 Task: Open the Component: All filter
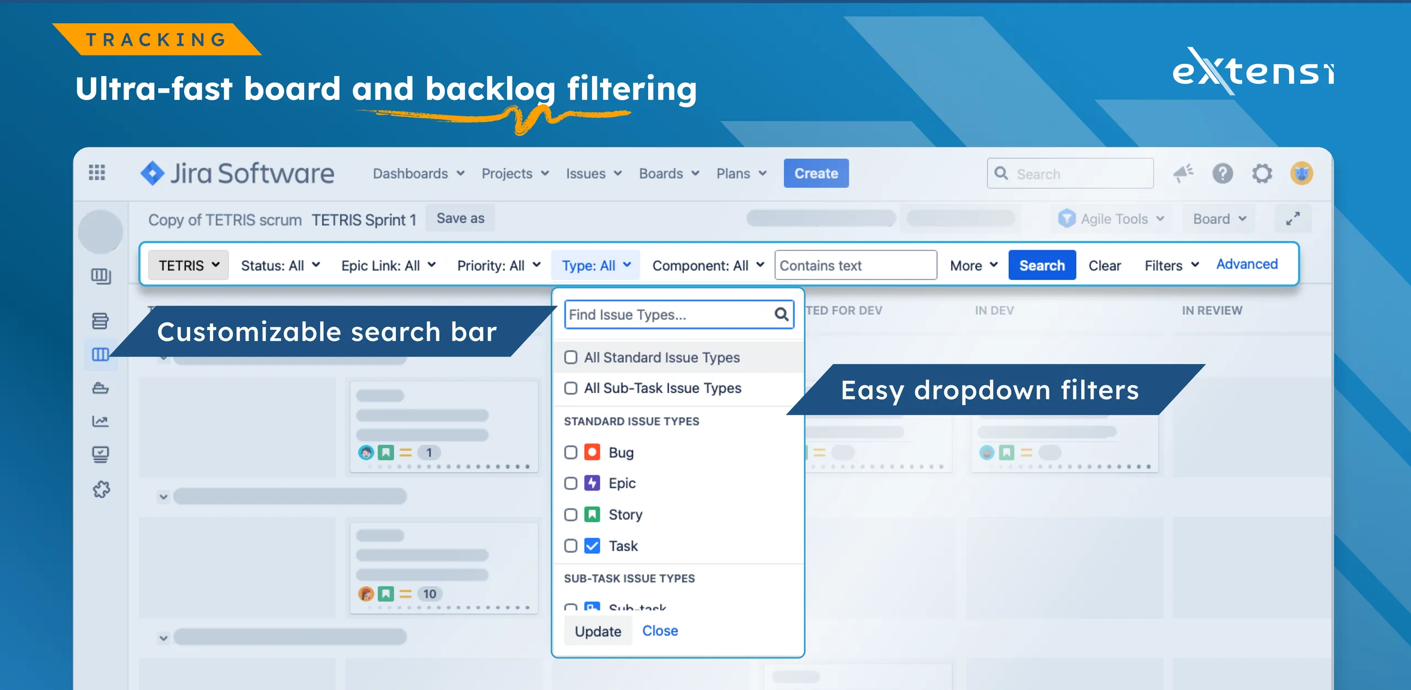(708, 266)
